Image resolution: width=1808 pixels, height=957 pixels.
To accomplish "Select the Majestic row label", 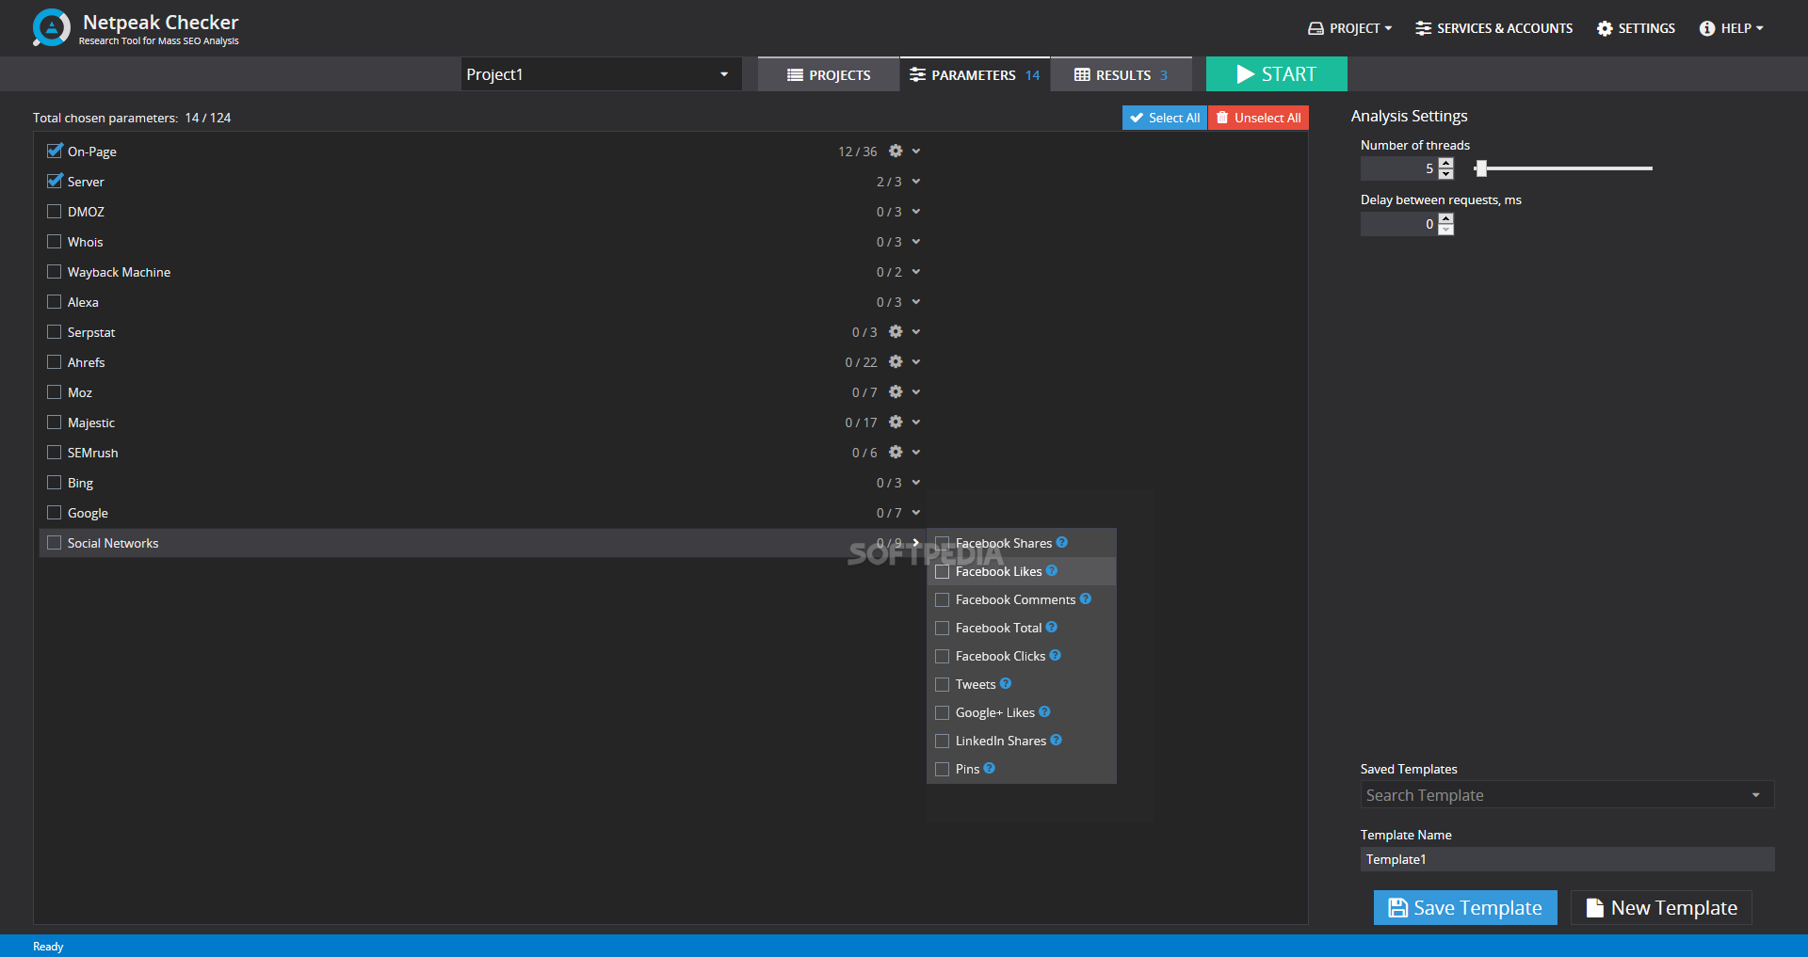I will point(91,423).
